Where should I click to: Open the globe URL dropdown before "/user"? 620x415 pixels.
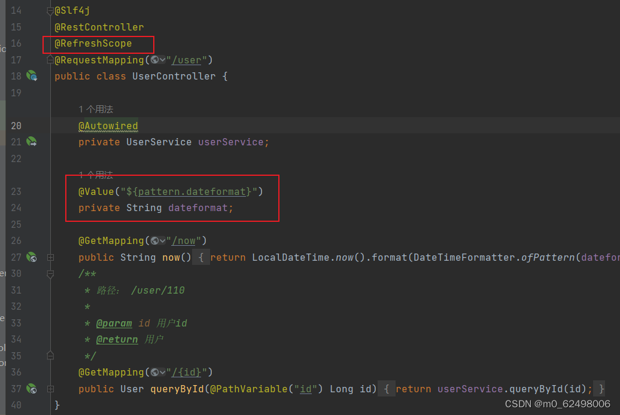(x=158, y=60)
